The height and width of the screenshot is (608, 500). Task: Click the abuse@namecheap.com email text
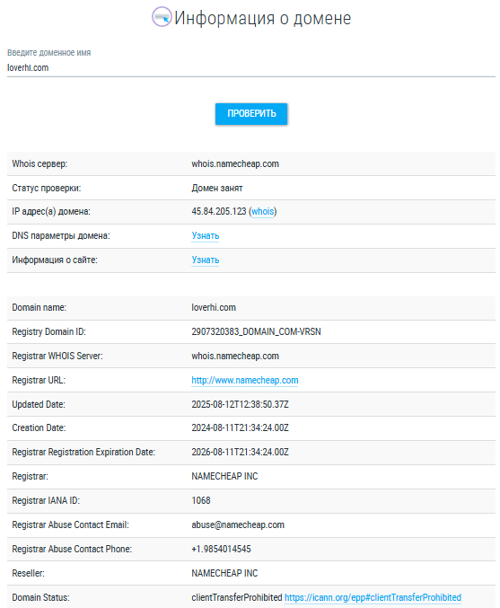click(238, 525)
